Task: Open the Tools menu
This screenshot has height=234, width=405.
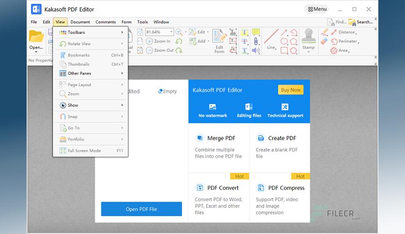Action: point(142,22)
